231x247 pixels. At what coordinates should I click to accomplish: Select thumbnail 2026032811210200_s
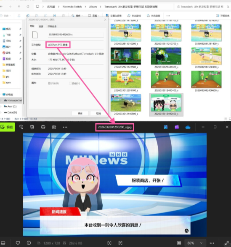point(126,35)
